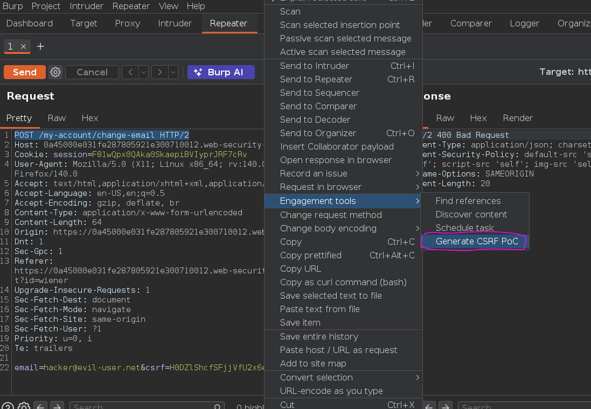Open history dropdown beside back arrow
591x409 pixels.
point(144,72)
